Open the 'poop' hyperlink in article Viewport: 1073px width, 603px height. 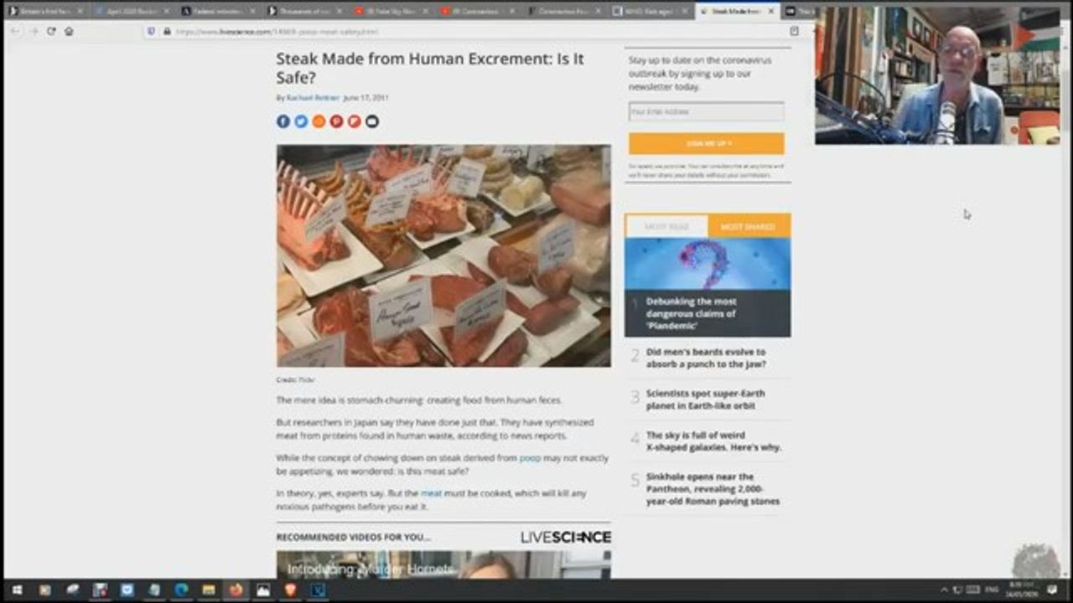click(530, 458)
